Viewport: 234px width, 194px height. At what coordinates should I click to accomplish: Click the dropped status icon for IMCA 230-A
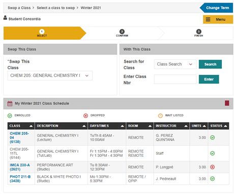(212, 167)
